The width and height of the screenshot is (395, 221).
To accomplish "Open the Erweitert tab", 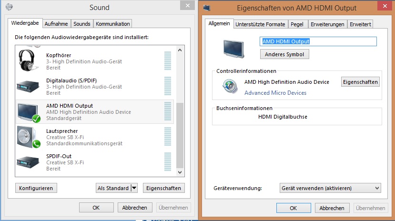I will tap(360, 24).
